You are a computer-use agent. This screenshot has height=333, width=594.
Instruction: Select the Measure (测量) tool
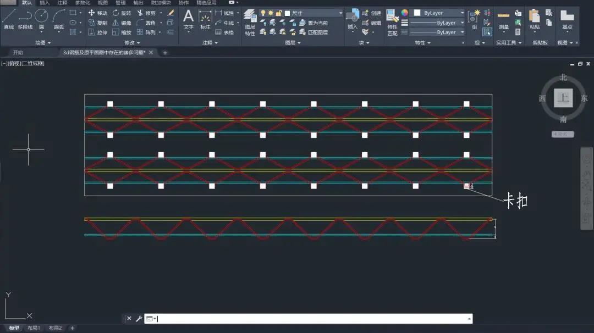click(x=503, y=19)
